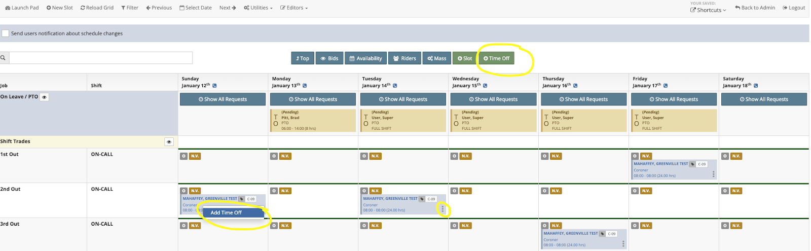
Task: Go to Launch Pad
Action: click(22, 8)
